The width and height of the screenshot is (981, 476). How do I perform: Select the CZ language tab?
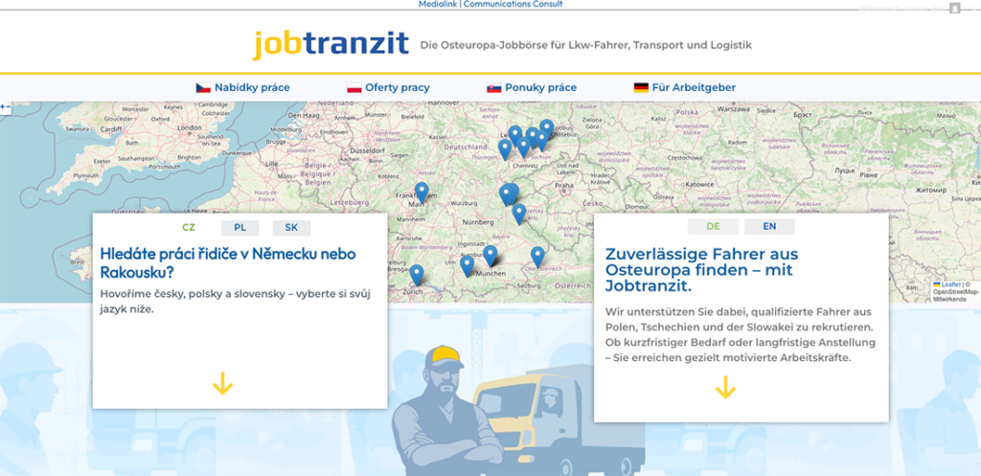189,228
